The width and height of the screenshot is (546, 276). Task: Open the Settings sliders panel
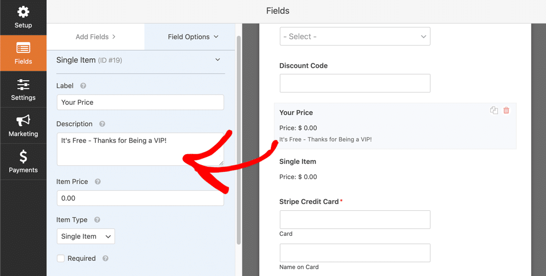23,90
